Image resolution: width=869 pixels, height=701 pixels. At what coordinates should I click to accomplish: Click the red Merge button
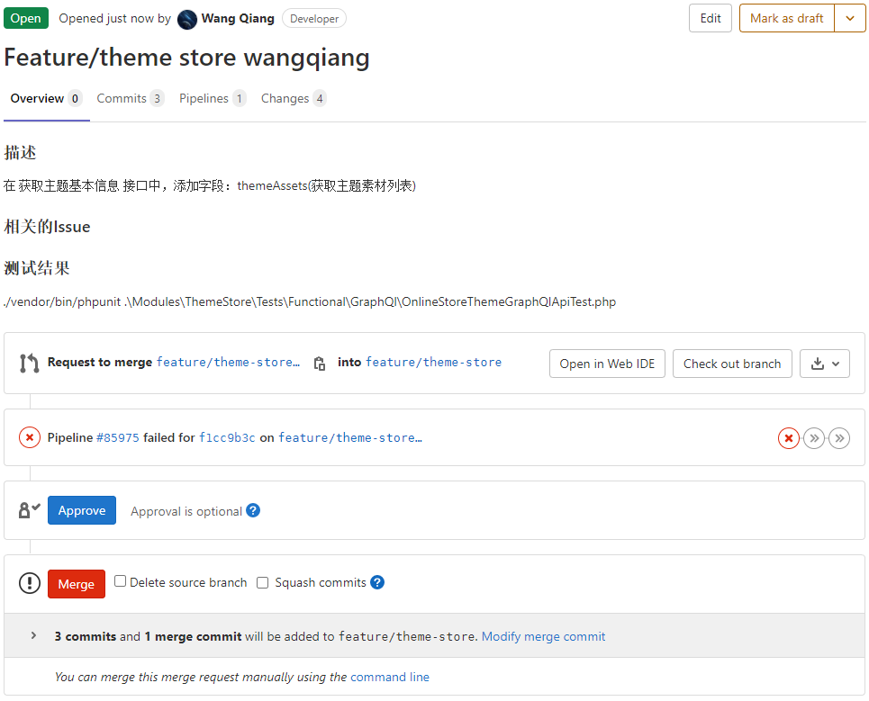click(x=77, y=584)
